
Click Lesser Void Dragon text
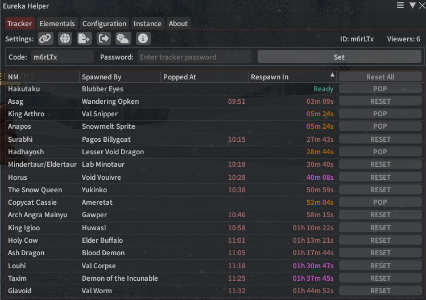(113, 152)
